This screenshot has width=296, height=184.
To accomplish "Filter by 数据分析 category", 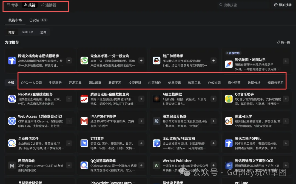I will pos(254,83).
